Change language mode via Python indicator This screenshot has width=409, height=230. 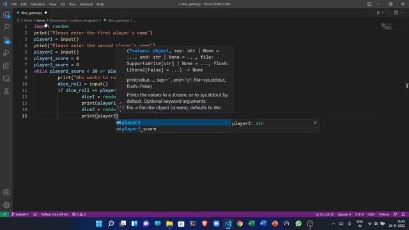pos(384,215)
